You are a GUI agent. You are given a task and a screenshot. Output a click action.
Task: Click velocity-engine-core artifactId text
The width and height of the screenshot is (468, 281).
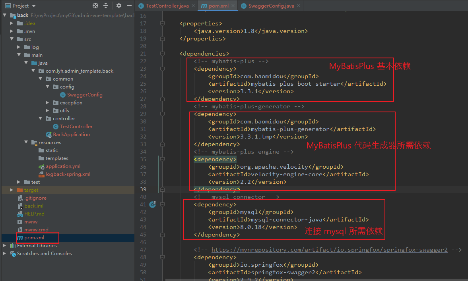pyautogui.click(x=287, y=174)
